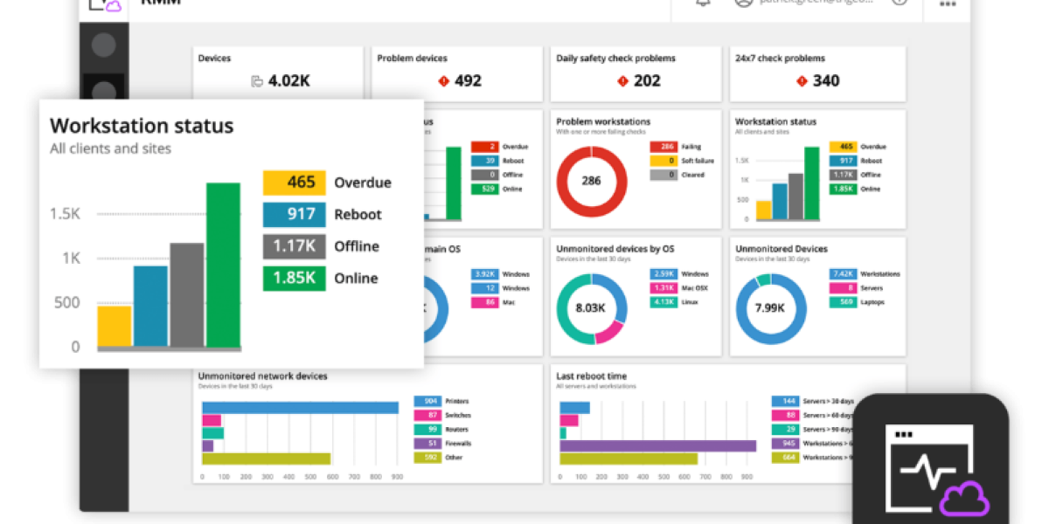
Task: Open the three-dot more options menu
Action: coord(948,3)
